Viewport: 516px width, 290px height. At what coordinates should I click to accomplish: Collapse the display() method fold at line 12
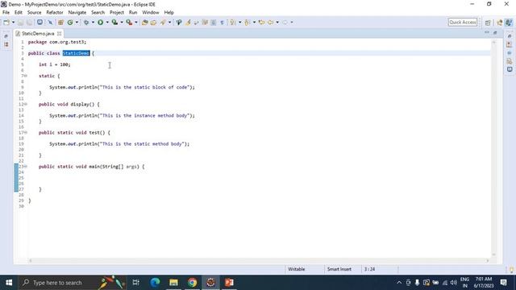click(26, 104)
